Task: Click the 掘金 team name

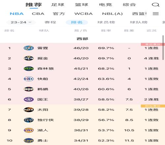Action: (x=43, y=58)
